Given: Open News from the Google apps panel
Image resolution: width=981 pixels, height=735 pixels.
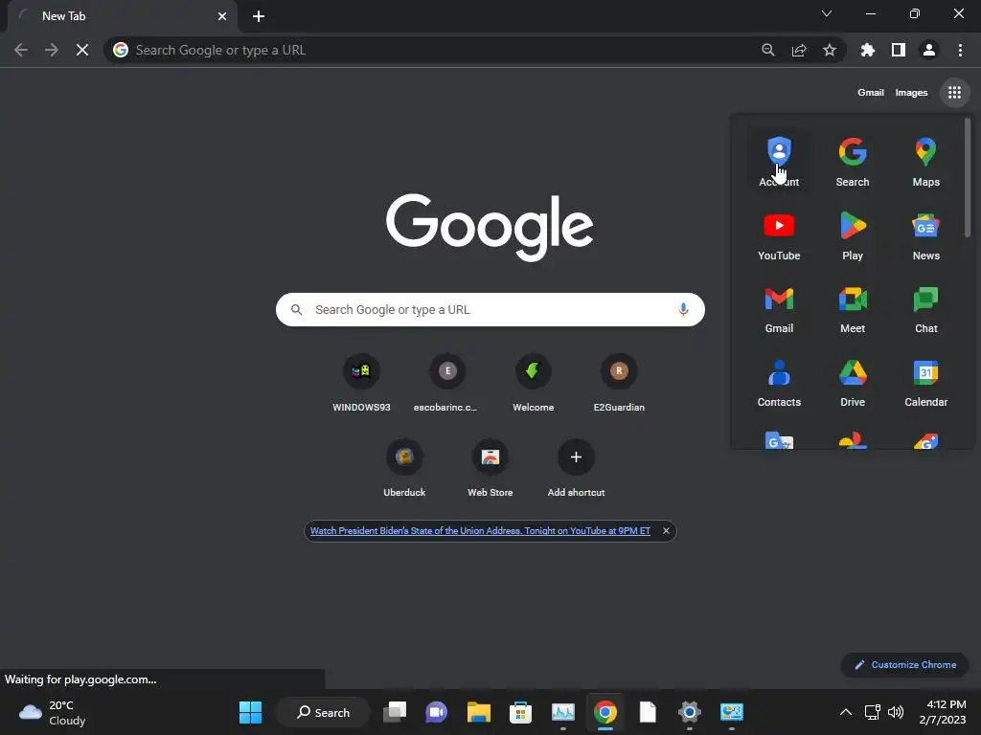Looking at the screenshot, I should click(x=925, y=235).
